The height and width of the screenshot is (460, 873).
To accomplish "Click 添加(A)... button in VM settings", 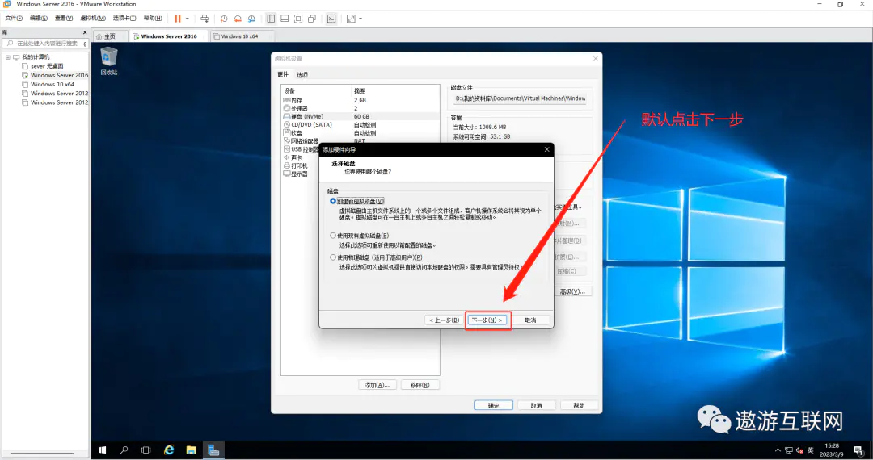I will [x=377, y=385].
